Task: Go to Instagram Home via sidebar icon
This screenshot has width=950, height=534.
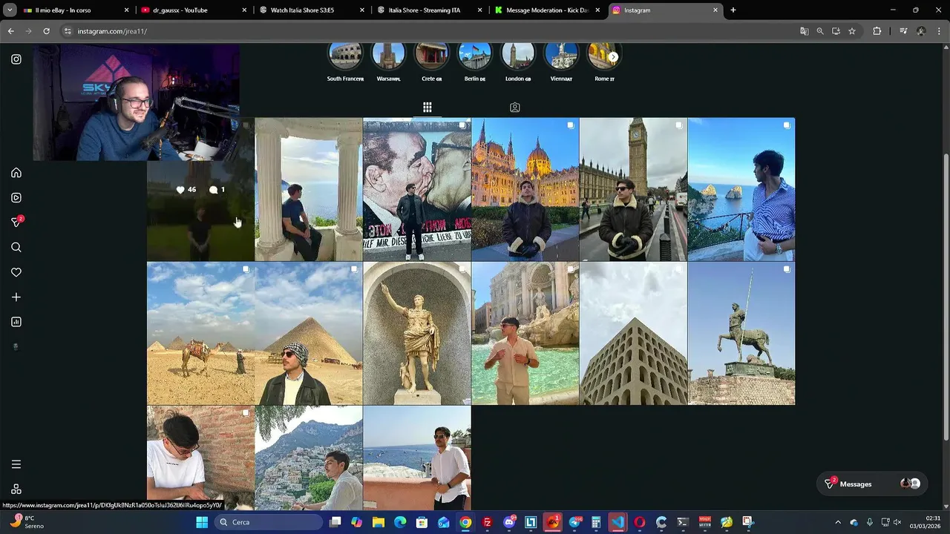Action: pos(16,173)
